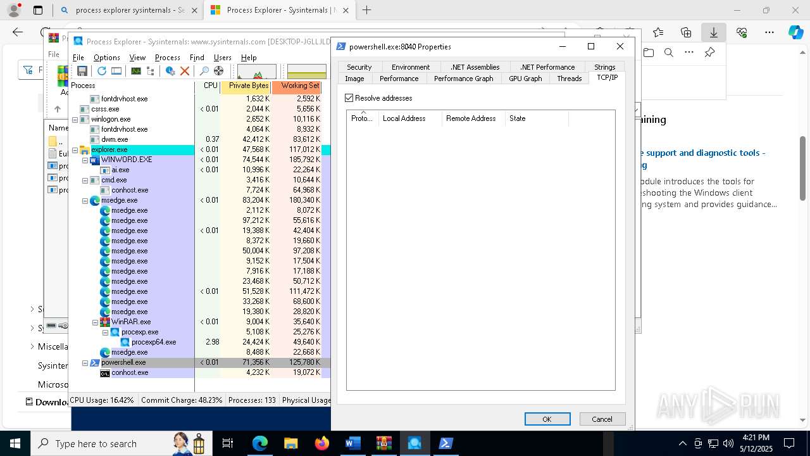Toggle the Resolve addresses checkbox
Viewport: 810px width, 456px height.
click(349, 98)
